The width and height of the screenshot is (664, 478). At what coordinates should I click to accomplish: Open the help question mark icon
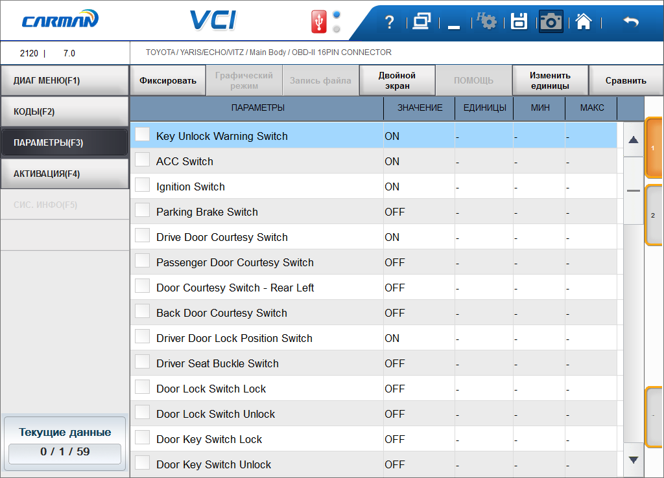[x=389, y=22]
